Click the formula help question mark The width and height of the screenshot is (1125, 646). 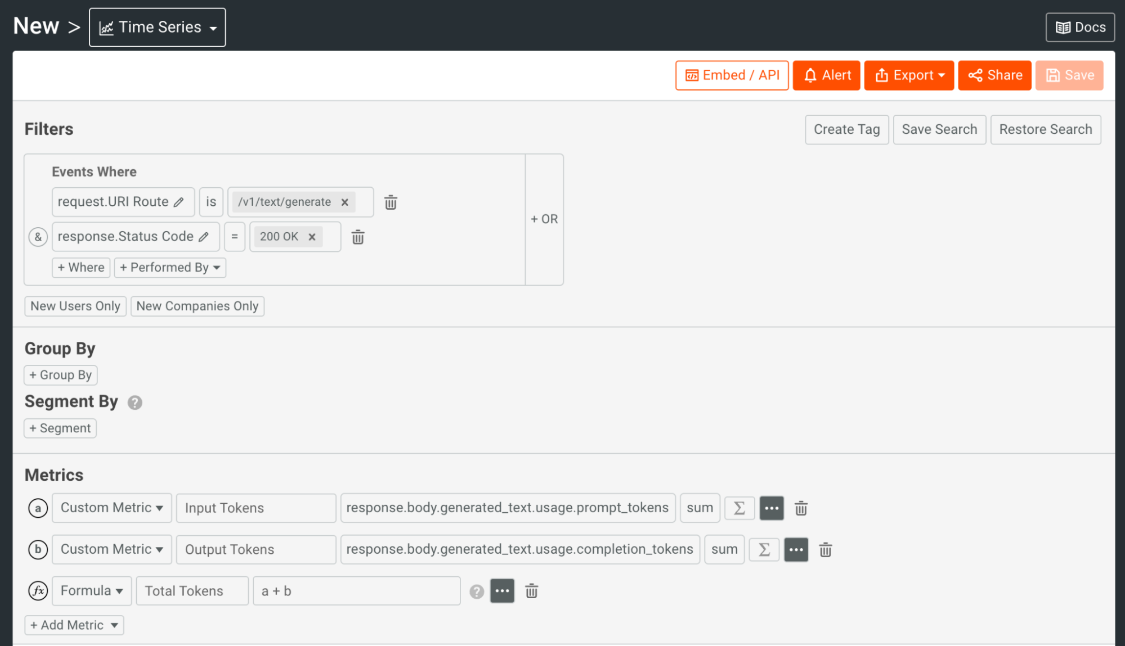[477, 591]
